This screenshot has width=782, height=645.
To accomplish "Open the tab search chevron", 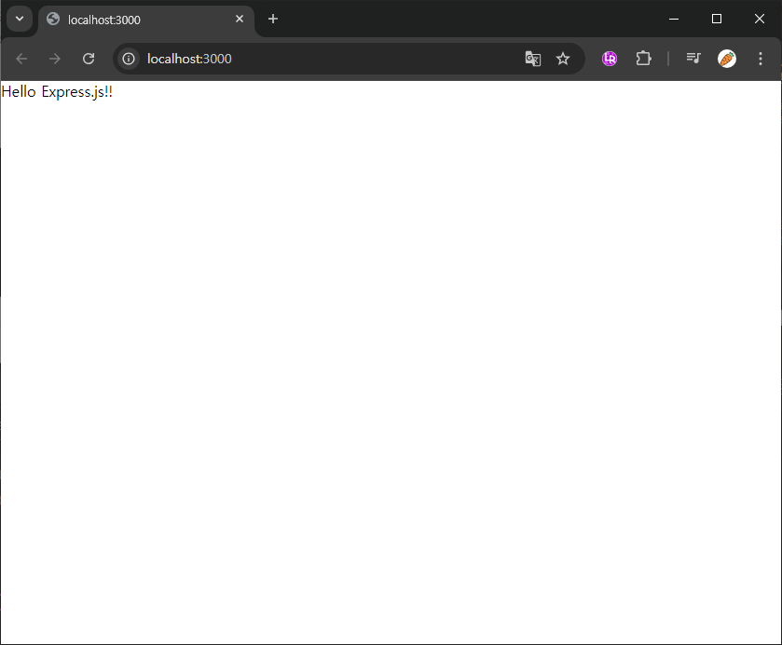I will tap(20, 19).
